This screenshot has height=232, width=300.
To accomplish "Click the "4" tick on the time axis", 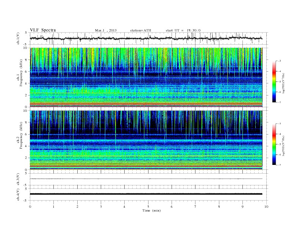I will 124,207.
